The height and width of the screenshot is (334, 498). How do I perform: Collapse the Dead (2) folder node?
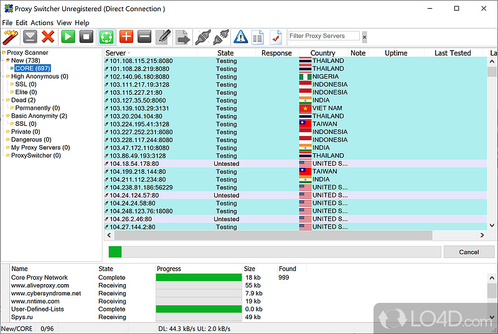[x=7, y=100]
